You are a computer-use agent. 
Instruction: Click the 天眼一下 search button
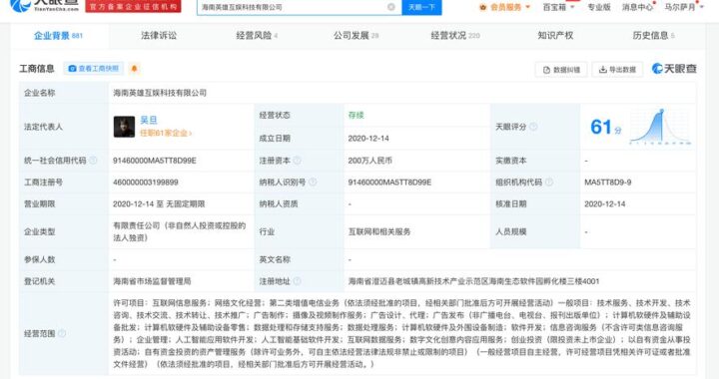point(421,7)
